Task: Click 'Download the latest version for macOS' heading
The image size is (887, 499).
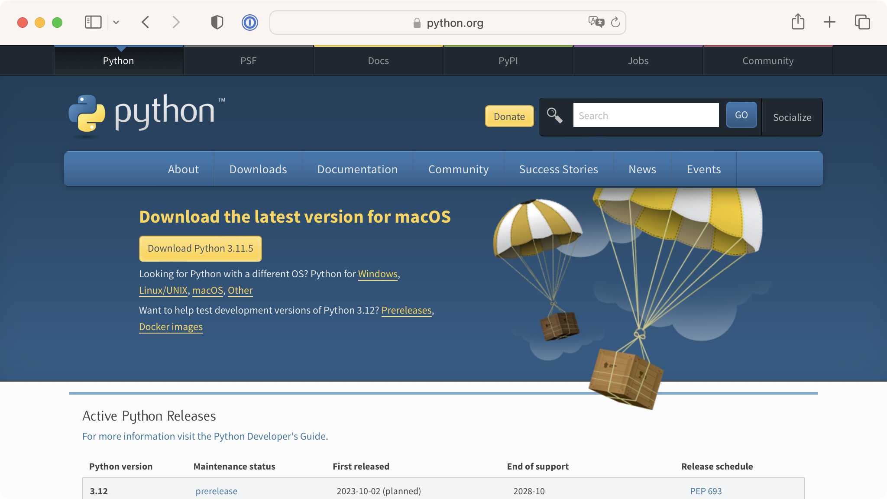Action: click(295, 217)
